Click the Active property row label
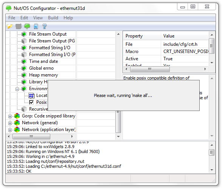This screenshot has height=189, width=222. point(132,59)
